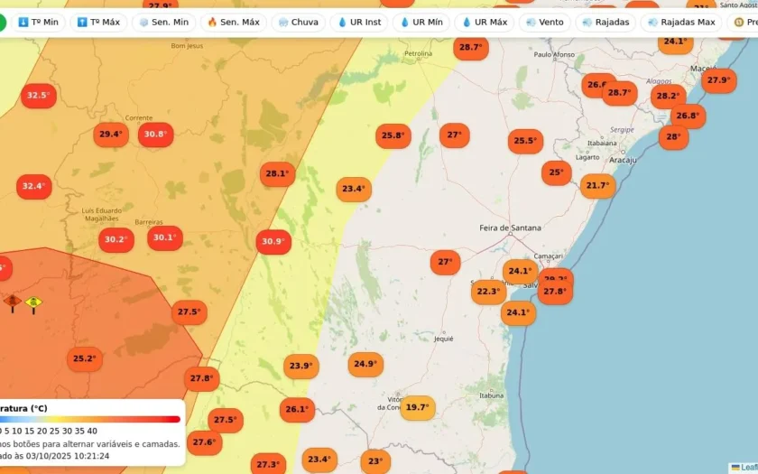Click the 21.7° marker near Aracaju
This screenshot has height=474, width=758.
coord(597,186)
